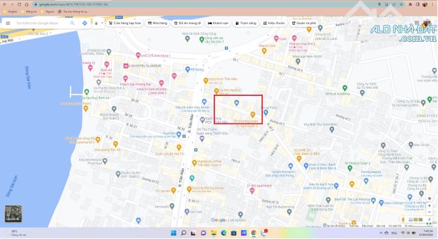Select the Quán cà phê chip

click(x=303, y=23)
